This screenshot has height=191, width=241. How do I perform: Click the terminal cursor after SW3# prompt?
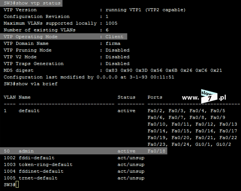(17, 185)
